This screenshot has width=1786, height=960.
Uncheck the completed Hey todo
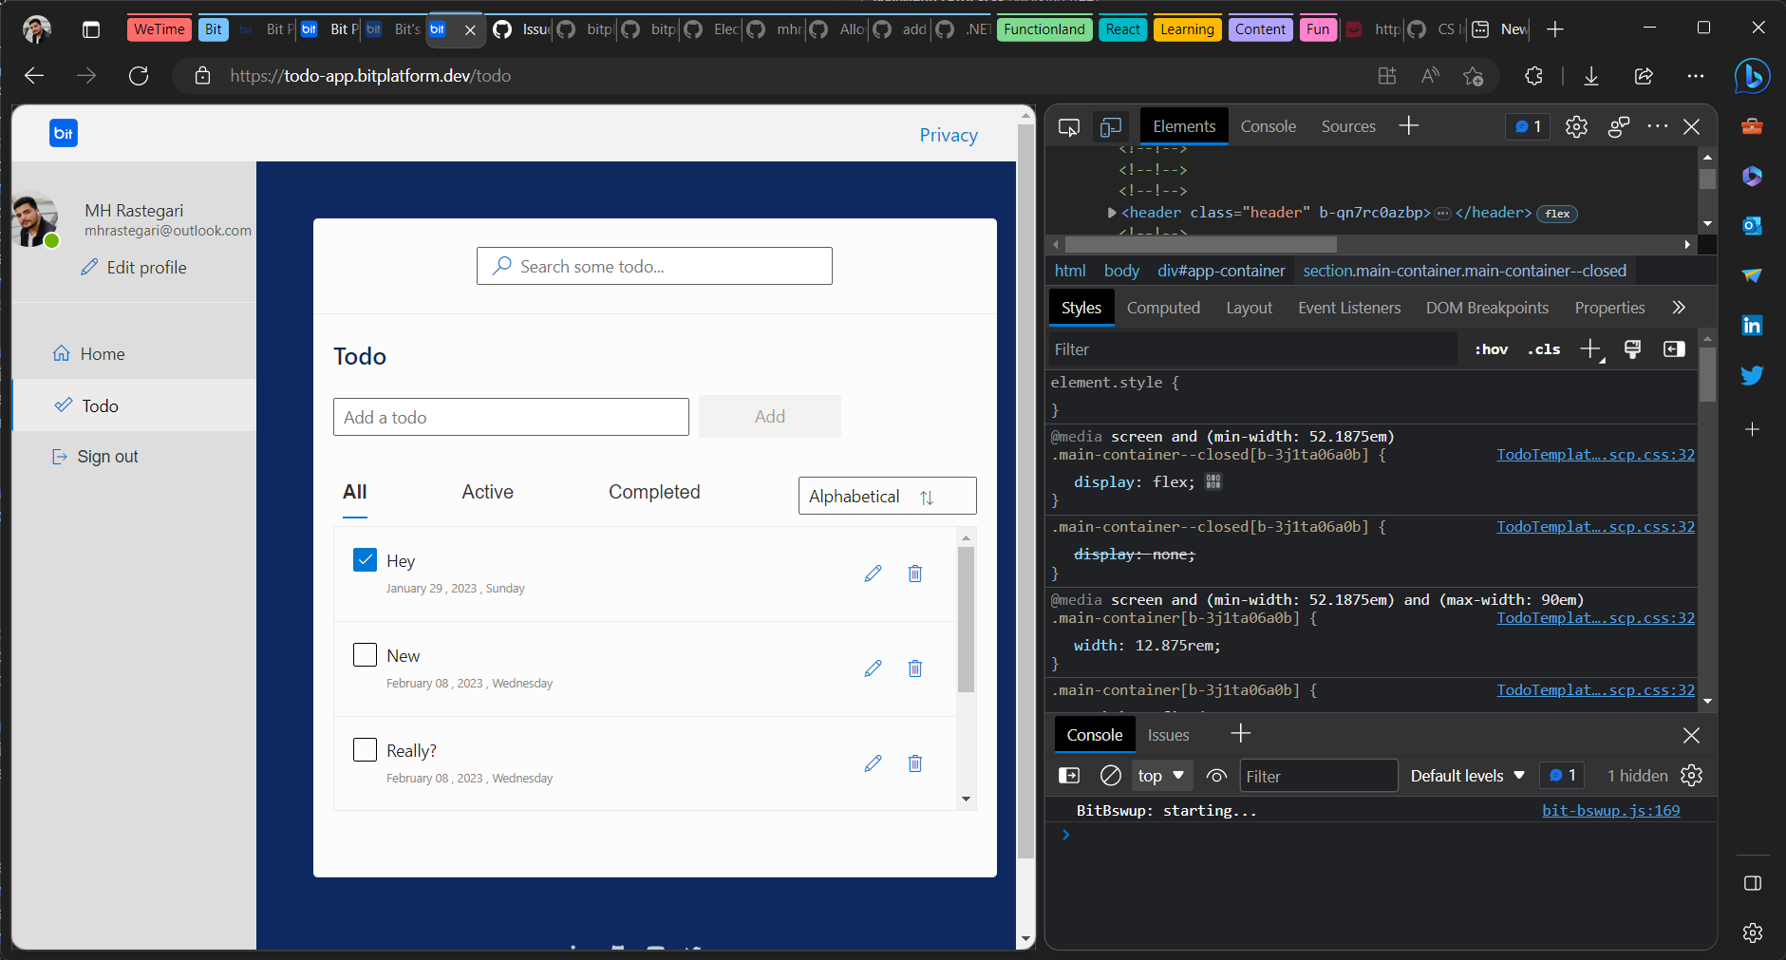364,559
